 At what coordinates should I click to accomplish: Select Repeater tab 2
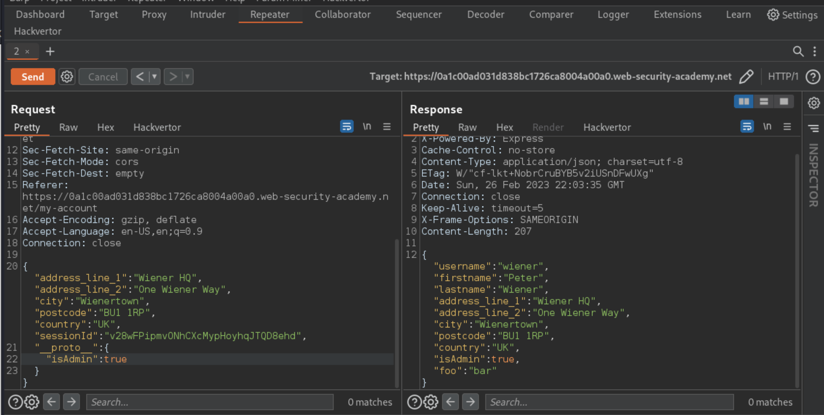[17, 51]
